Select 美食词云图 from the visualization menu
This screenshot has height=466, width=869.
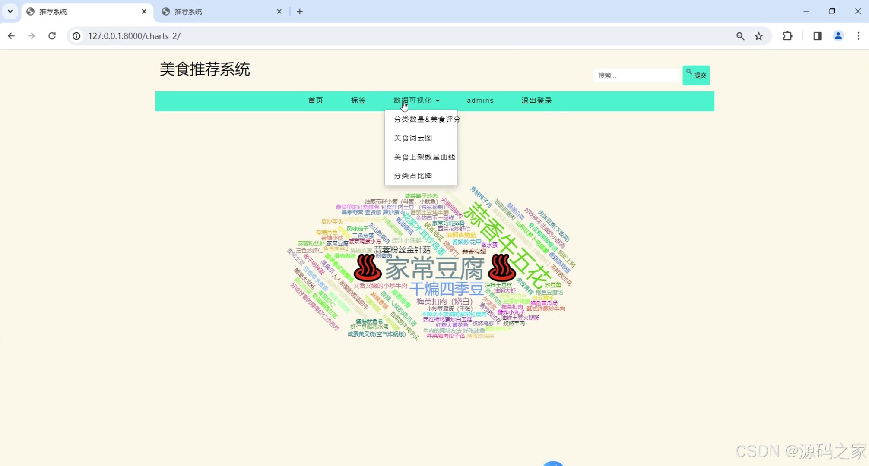[412, 138]
